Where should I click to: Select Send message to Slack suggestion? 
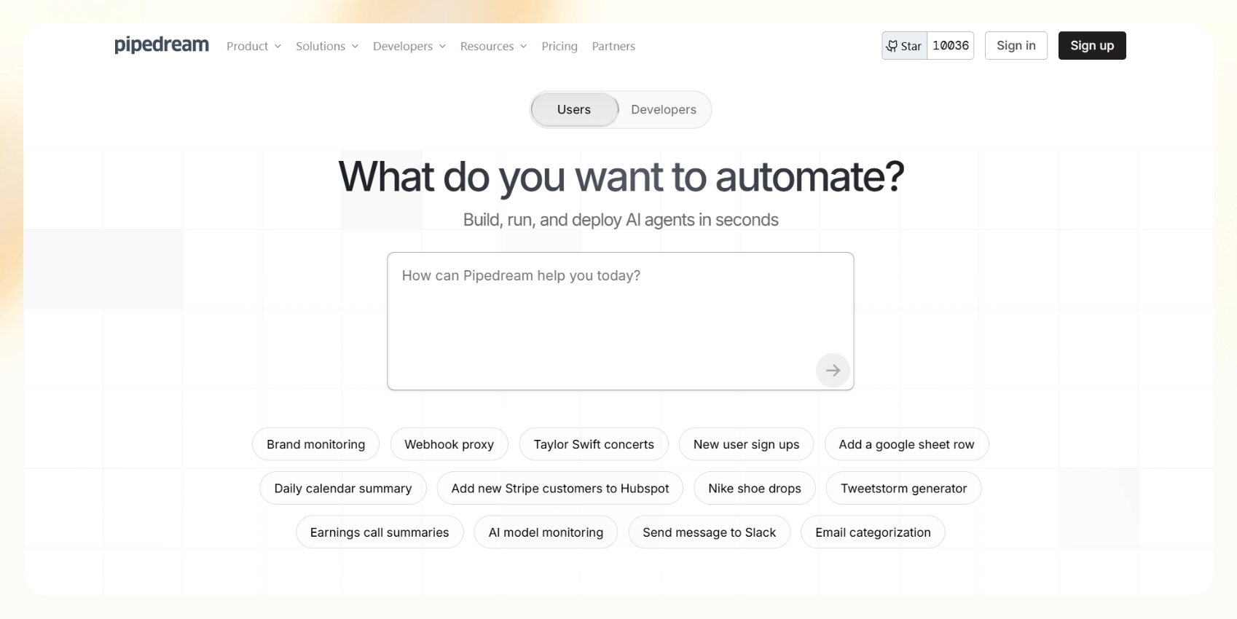coord(710,532)
